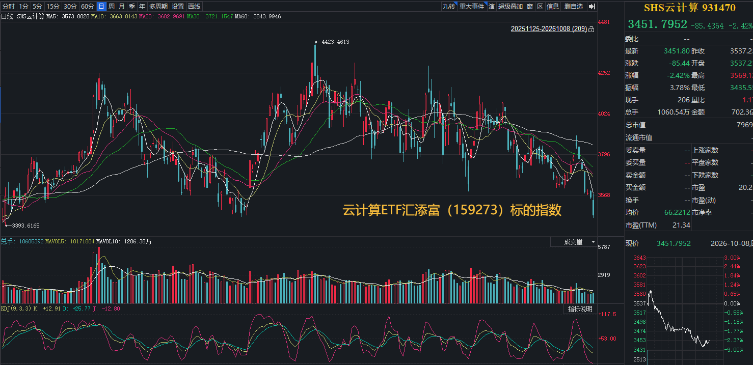Switch to the 月 monthly chart
The image size is (753, 365).
(121, 7)
